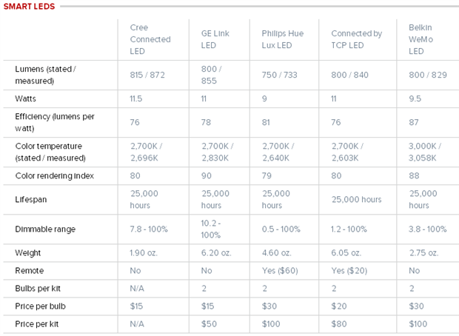Click the Price per bulb label
Screen dimensions: 459x336
point(40,306)
